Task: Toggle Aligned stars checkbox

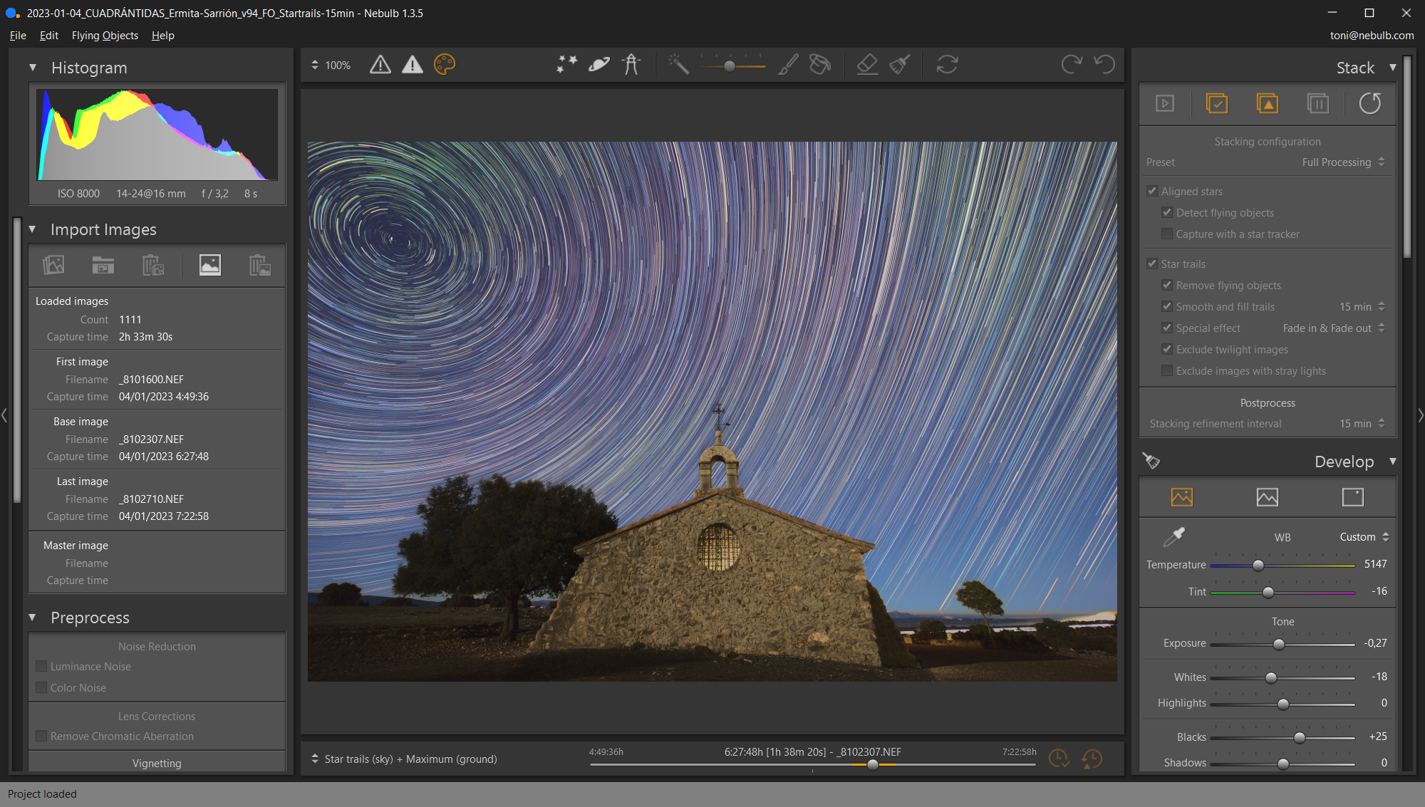Action: click(x=1152, y=191)
